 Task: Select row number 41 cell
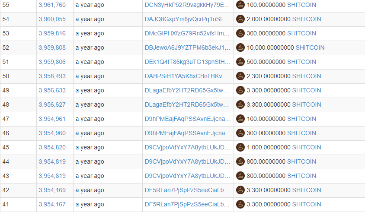19,205
